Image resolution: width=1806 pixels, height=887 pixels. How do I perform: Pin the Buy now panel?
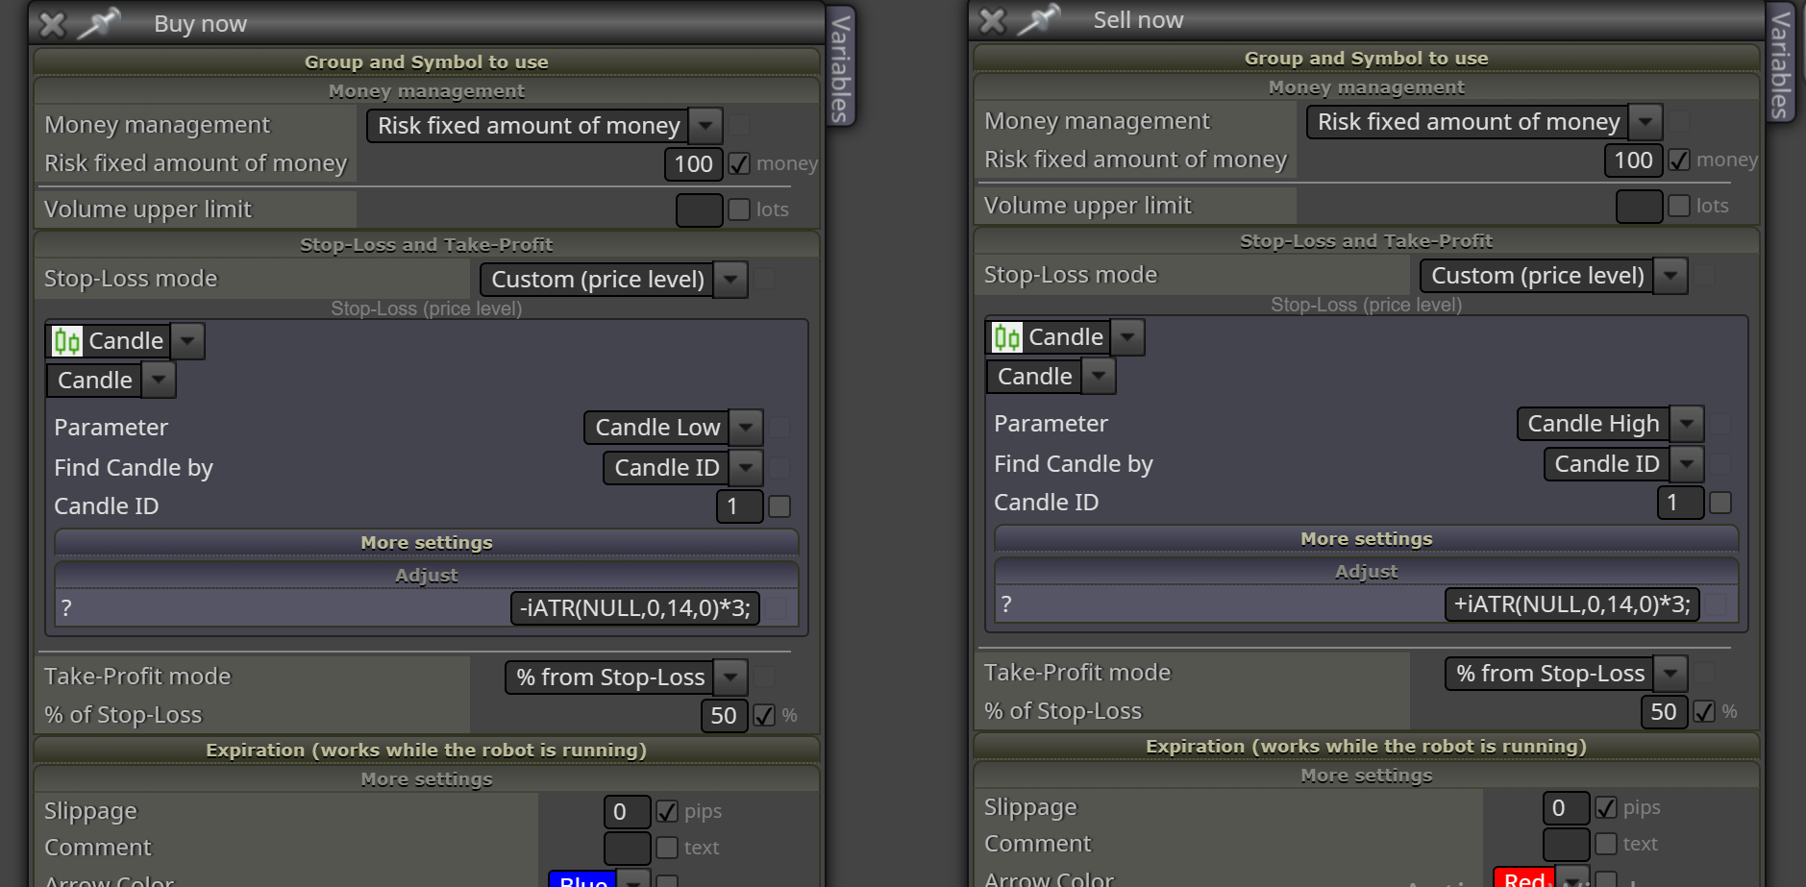(99, 22)
